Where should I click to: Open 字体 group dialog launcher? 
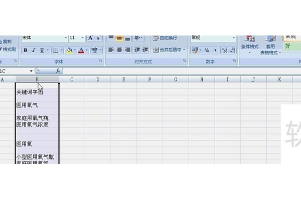point(101,61)
